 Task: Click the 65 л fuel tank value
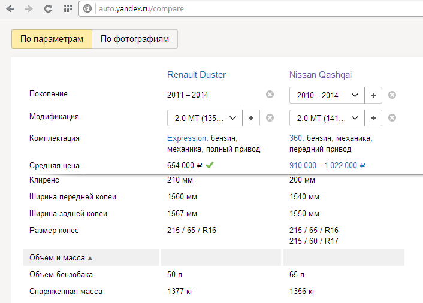(x=297, y=274)
